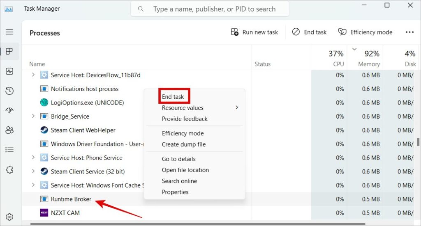This screenshot has height=226, width=421.
Task: Click the Runtime Broker process icon
Action: coord(44,199)
